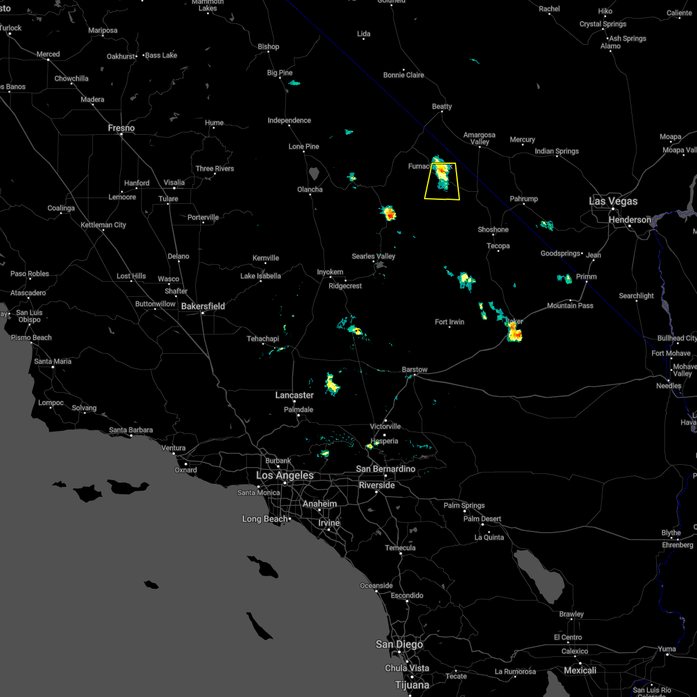Image resolution: width=697 pixels, height=697 pixels.
Task: Click the Blythe label
Action: [x=671, y=533]
